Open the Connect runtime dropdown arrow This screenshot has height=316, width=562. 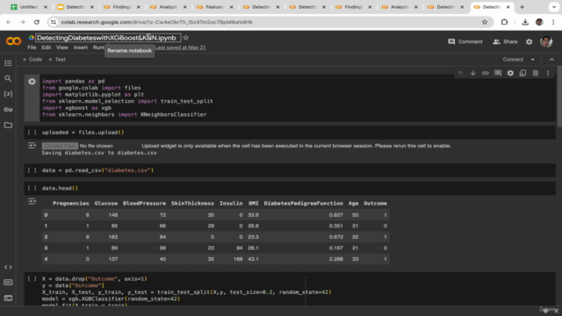[x=533, y=60]
